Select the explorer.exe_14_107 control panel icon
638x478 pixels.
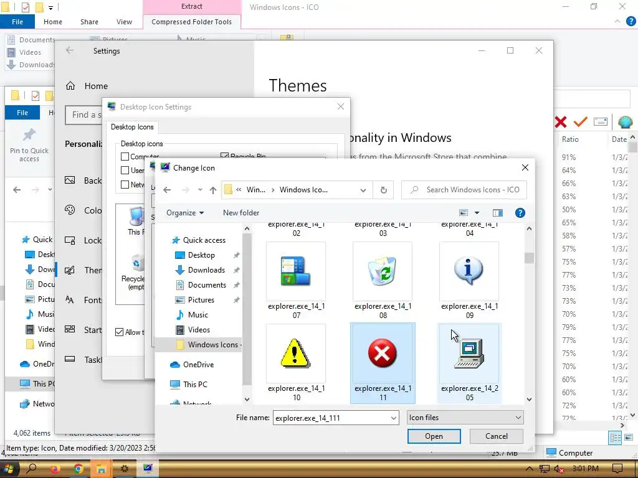296,281
